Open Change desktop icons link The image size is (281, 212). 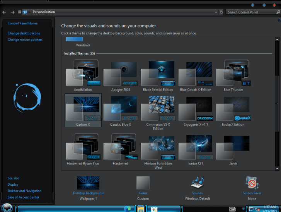[24, 33]
